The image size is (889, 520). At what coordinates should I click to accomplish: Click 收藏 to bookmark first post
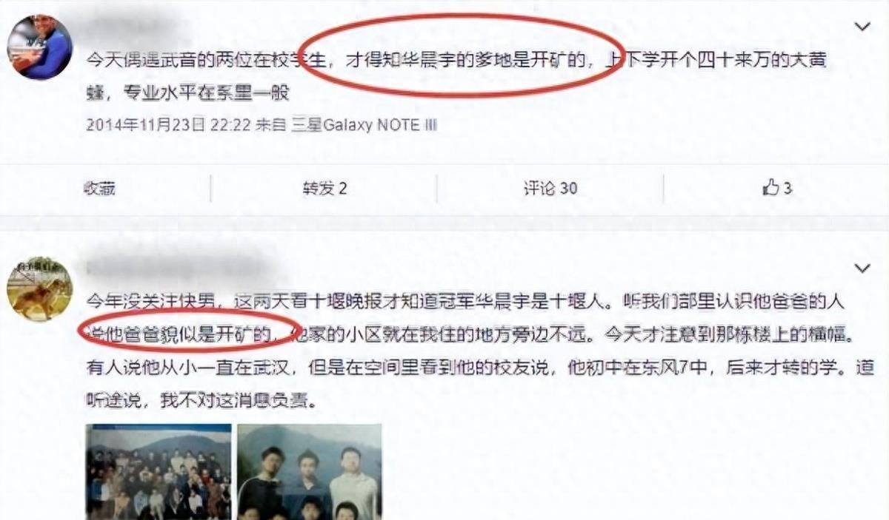point(100,188)
